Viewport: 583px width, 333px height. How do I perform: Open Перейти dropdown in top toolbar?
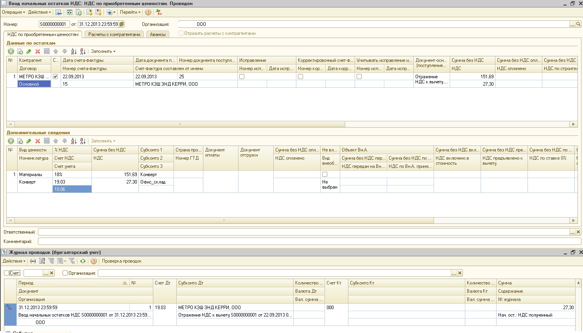[x=130, y=12]
